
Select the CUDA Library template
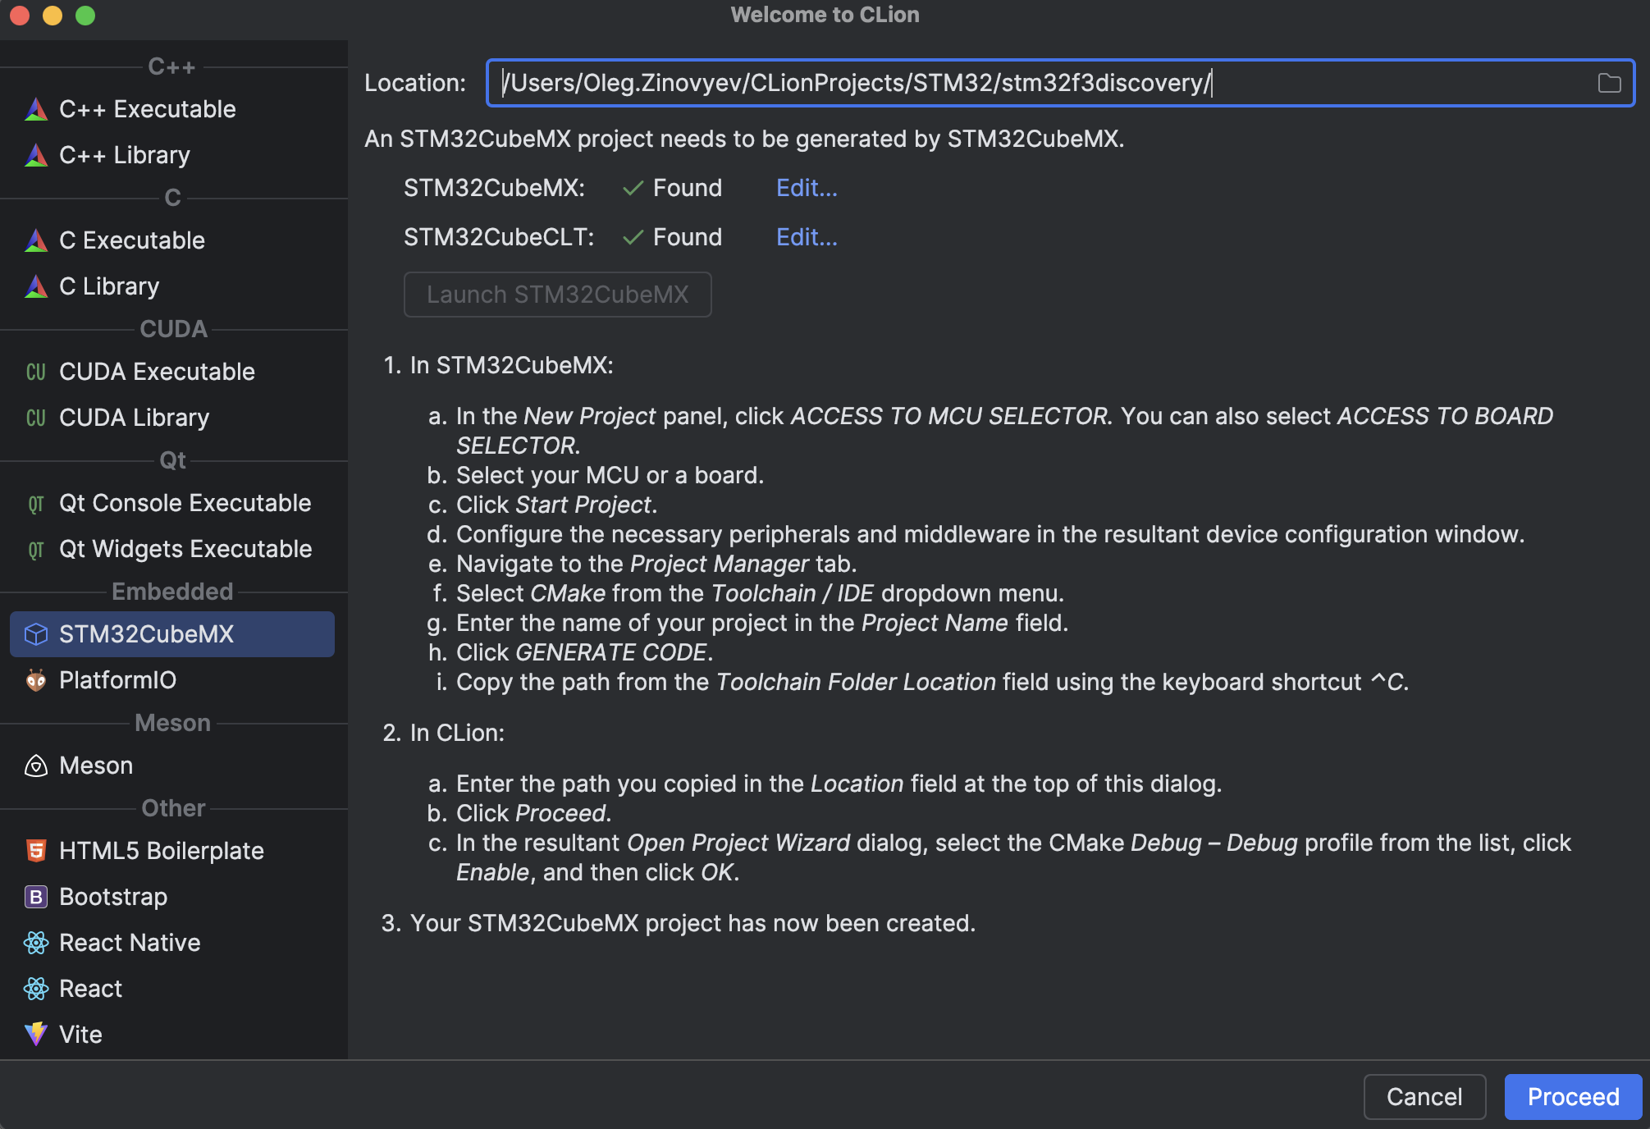[x=133, y=417]
